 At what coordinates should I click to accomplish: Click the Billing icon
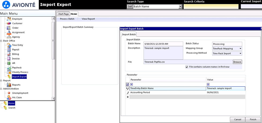[9, 54]
